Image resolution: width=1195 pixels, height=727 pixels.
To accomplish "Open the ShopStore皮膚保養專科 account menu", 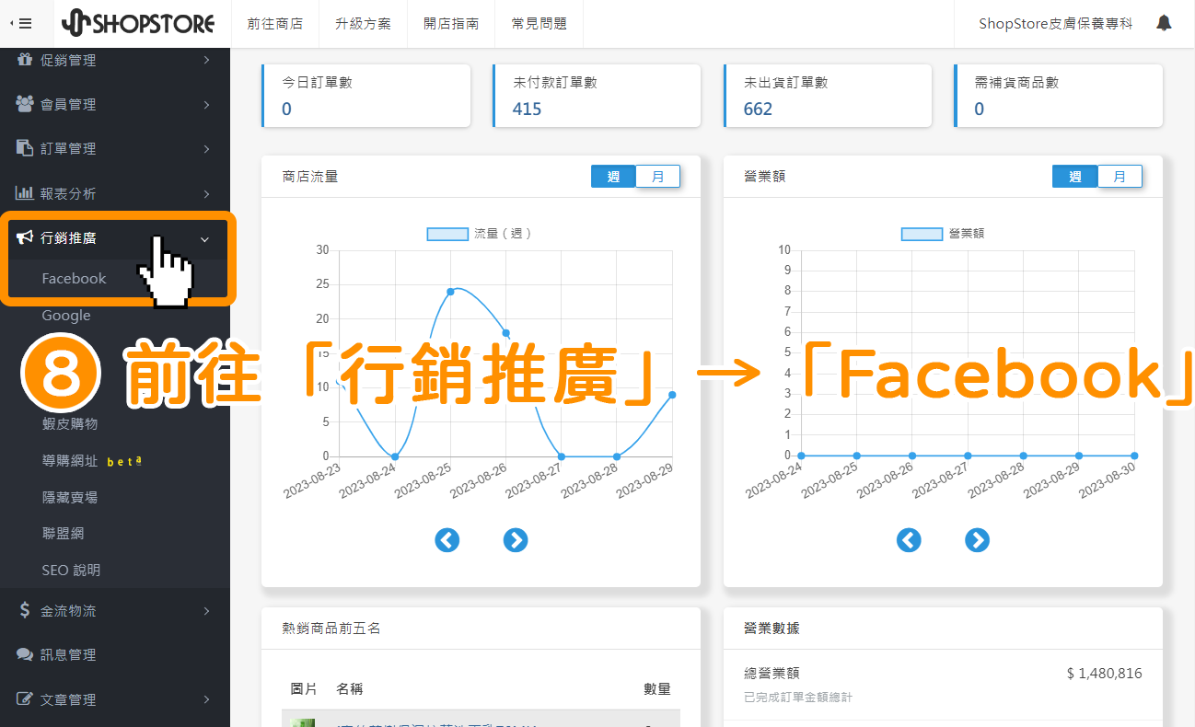I will click(1056, 24).
